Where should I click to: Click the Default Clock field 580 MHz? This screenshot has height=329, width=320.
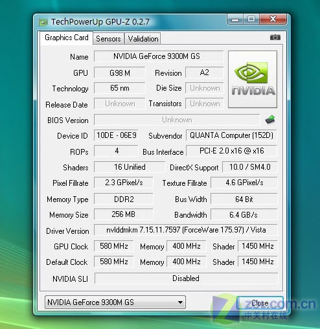(x=114, y=262)
